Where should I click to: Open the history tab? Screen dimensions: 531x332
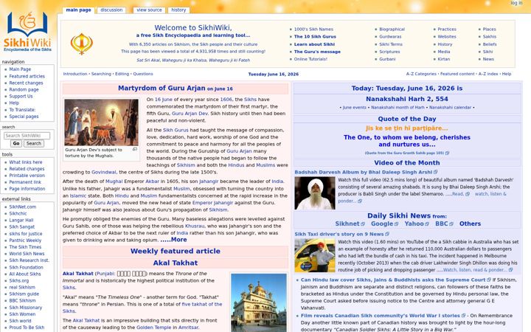pos(178,10)
